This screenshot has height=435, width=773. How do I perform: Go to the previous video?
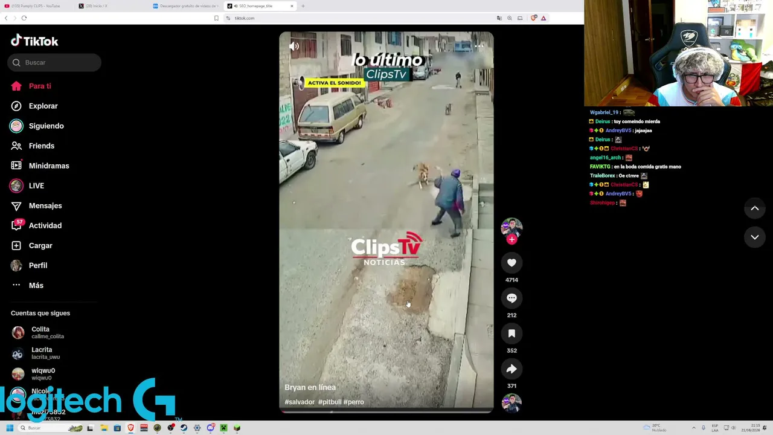tap(754, 208)
